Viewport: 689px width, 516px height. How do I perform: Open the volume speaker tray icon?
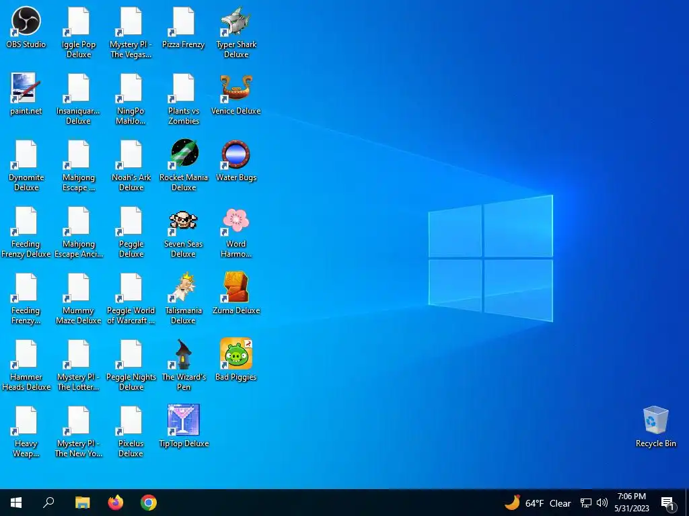coord(602,503)
